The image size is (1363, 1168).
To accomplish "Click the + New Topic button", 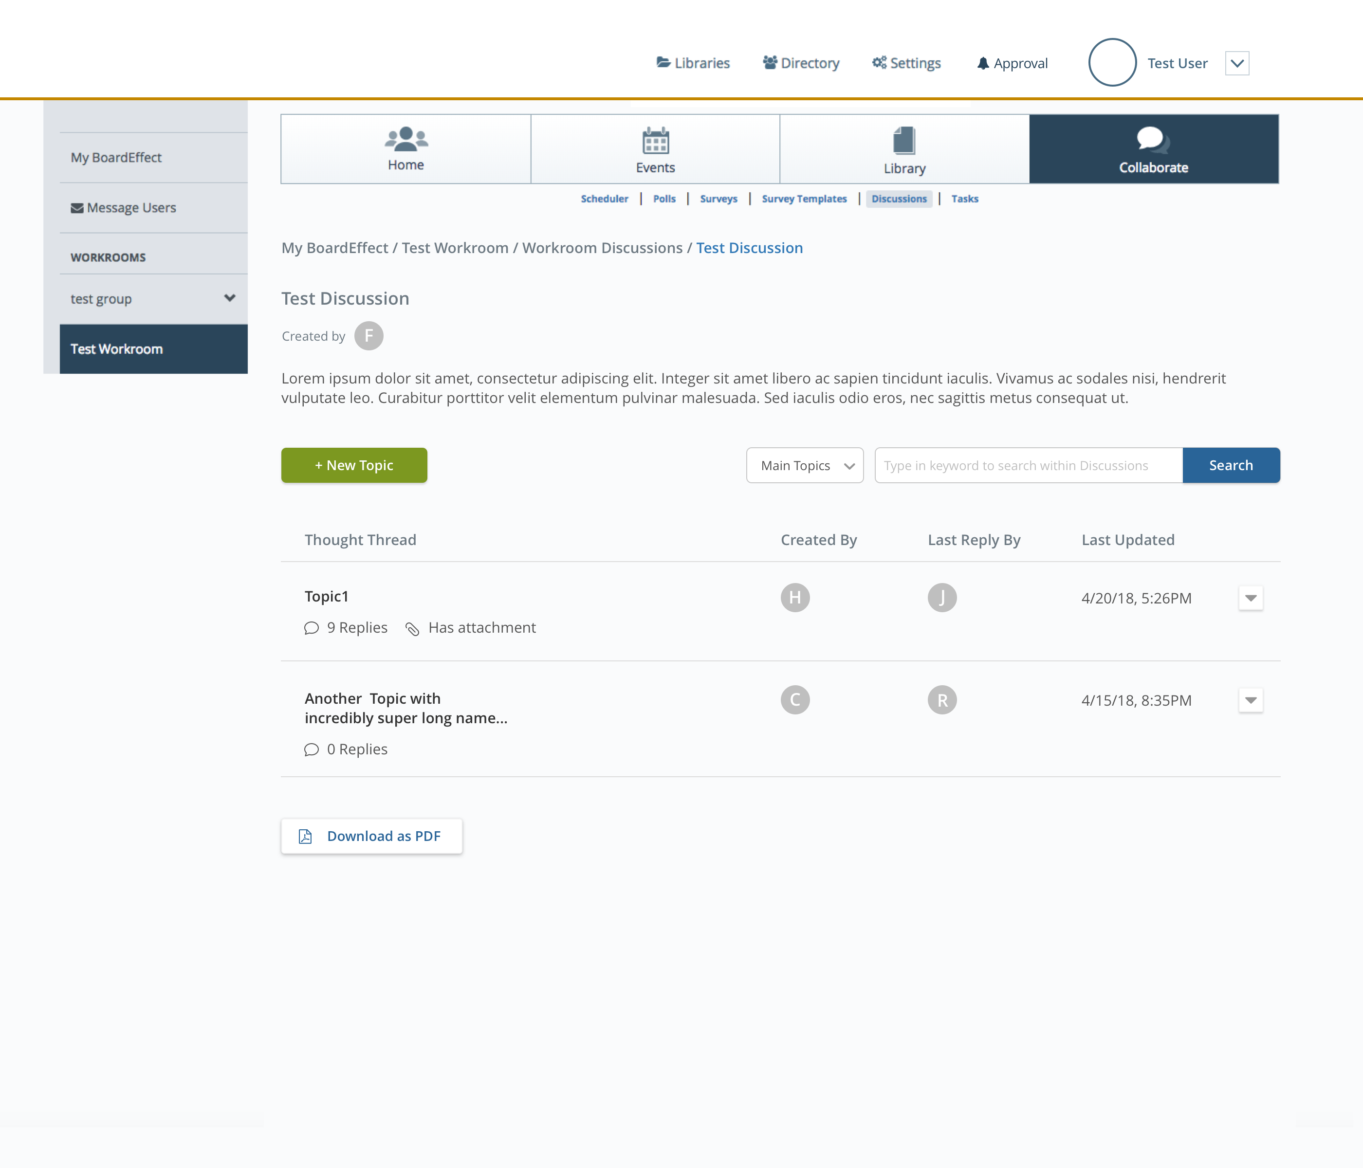I will click(x=354, y=466).
